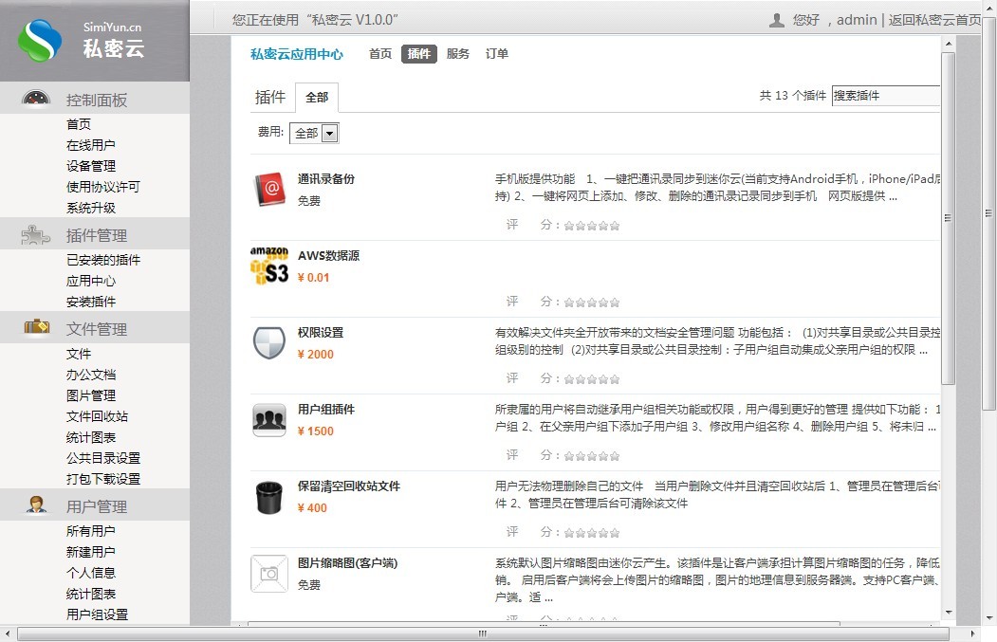997x642 pixels.
Task: Open 已安装的插件 in sidebar
Action: (103, 260)
